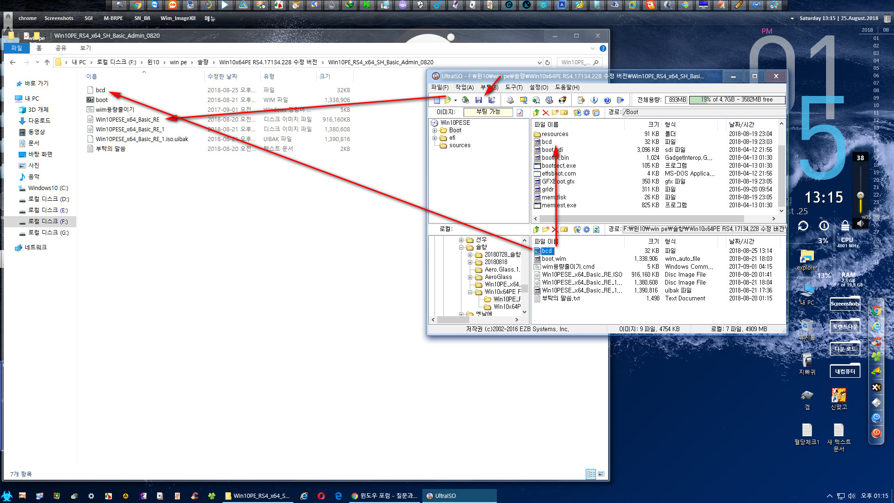Click the blue 파일 tab in Explorer
This screenshot has height=503, width=894.
click(17, 48)
